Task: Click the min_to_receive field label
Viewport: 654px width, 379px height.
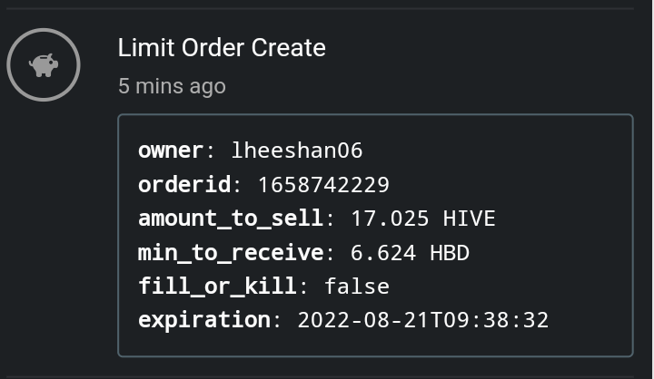Action: [230, 252]
